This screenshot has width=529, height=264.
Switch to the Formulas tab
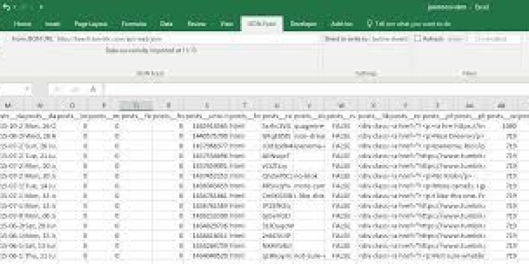[x=134, y=24]
